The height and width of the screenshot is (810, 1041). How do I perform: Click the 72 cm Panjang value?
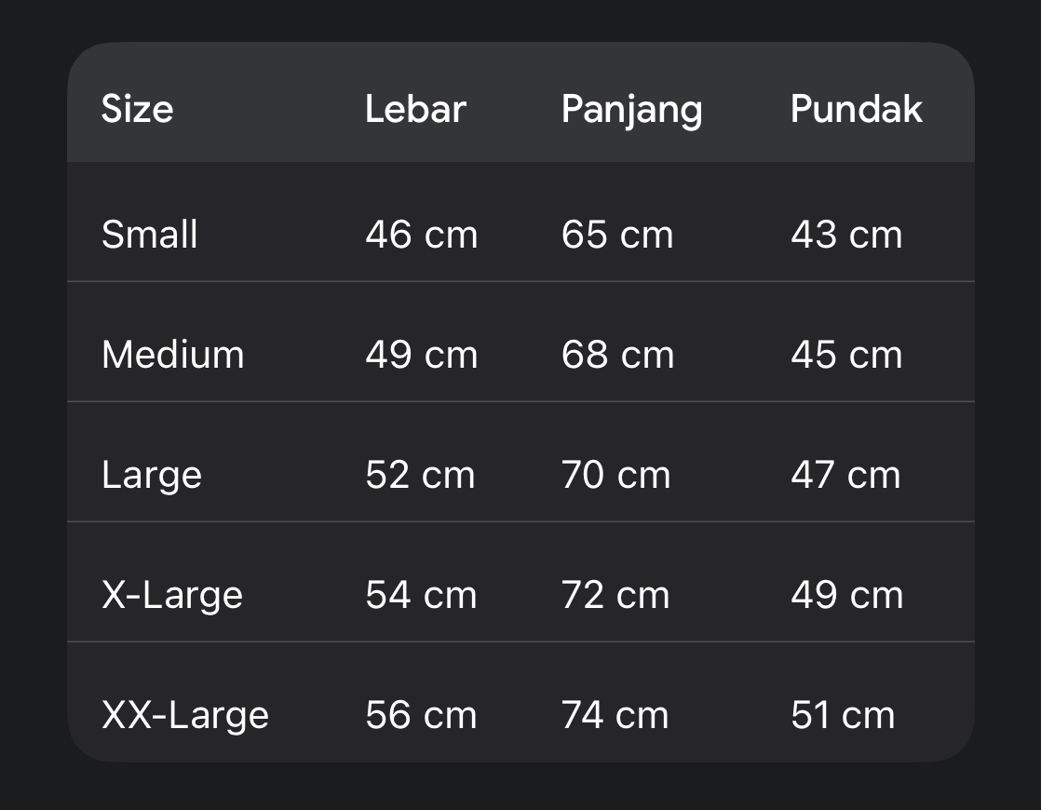pos(615,595)
